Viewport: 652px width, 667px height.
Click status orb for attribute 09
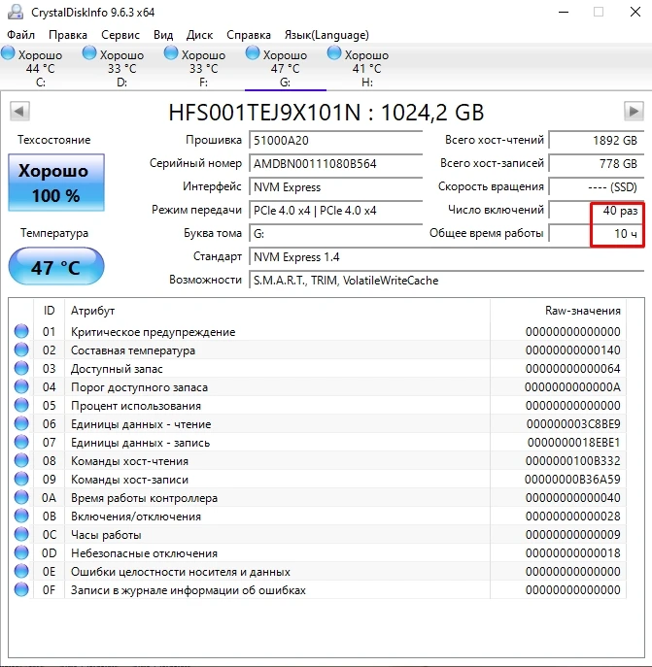[x=21, y=479]
